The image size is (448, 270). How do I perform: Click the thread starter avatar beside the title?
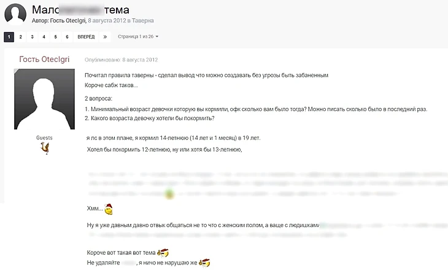pyautogui.click(x=15, y=14)
